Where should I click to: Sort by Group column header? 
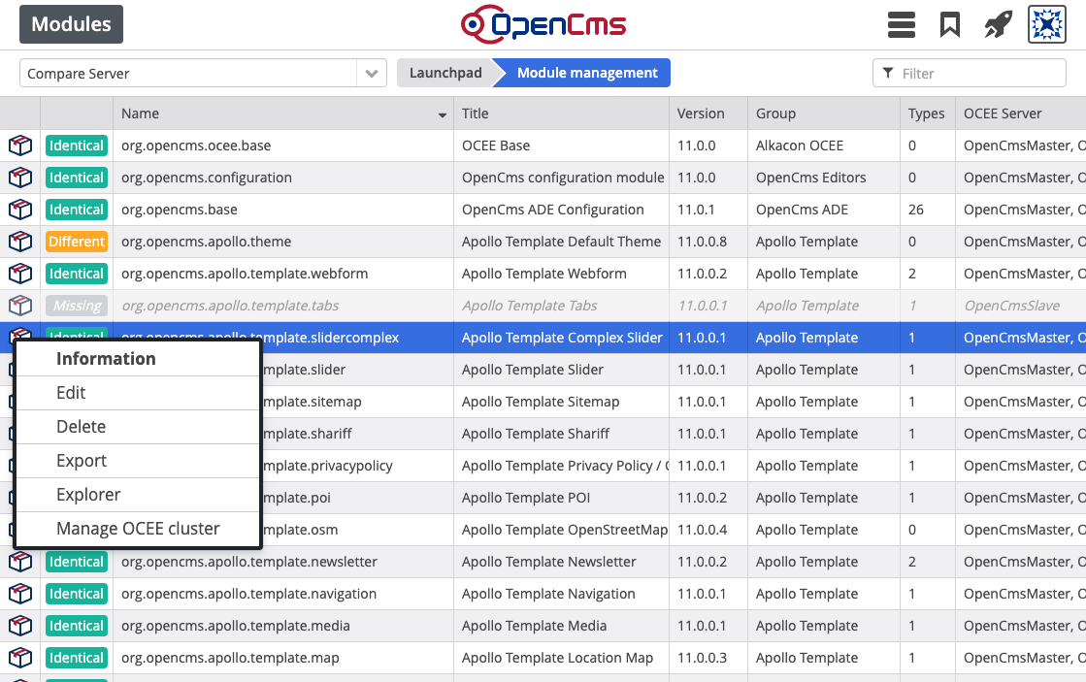tap(824, 114)
